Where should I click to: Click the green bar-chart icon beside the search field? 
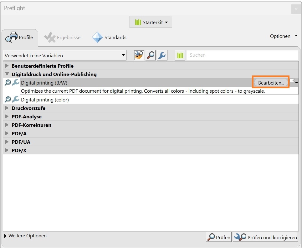coord(180,55)
